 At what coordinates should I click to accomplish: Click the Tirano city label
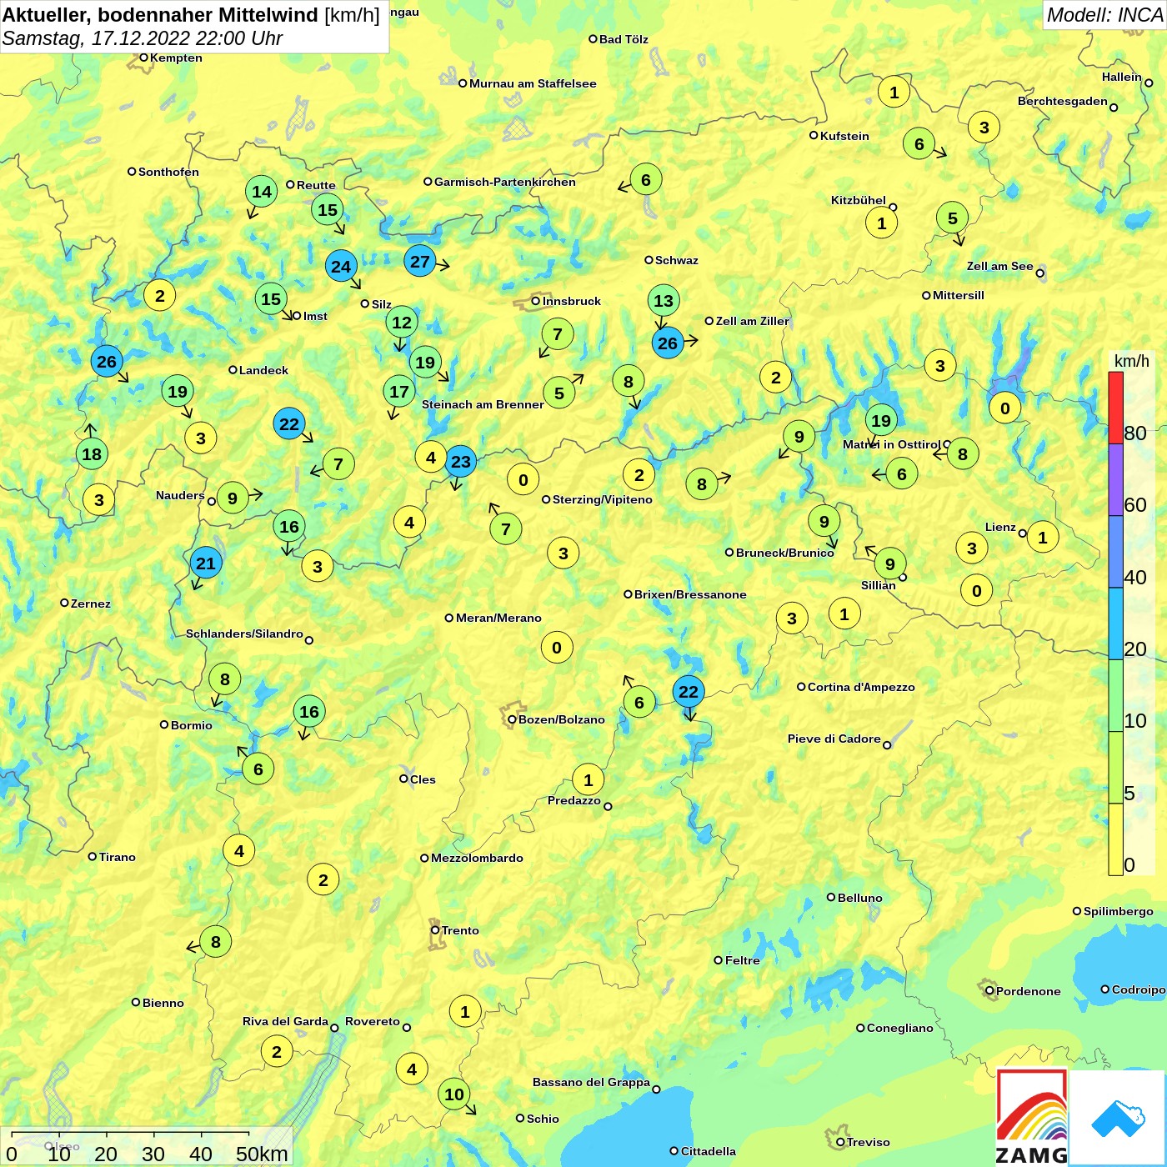pyautogui.click(x=118, y=857)
